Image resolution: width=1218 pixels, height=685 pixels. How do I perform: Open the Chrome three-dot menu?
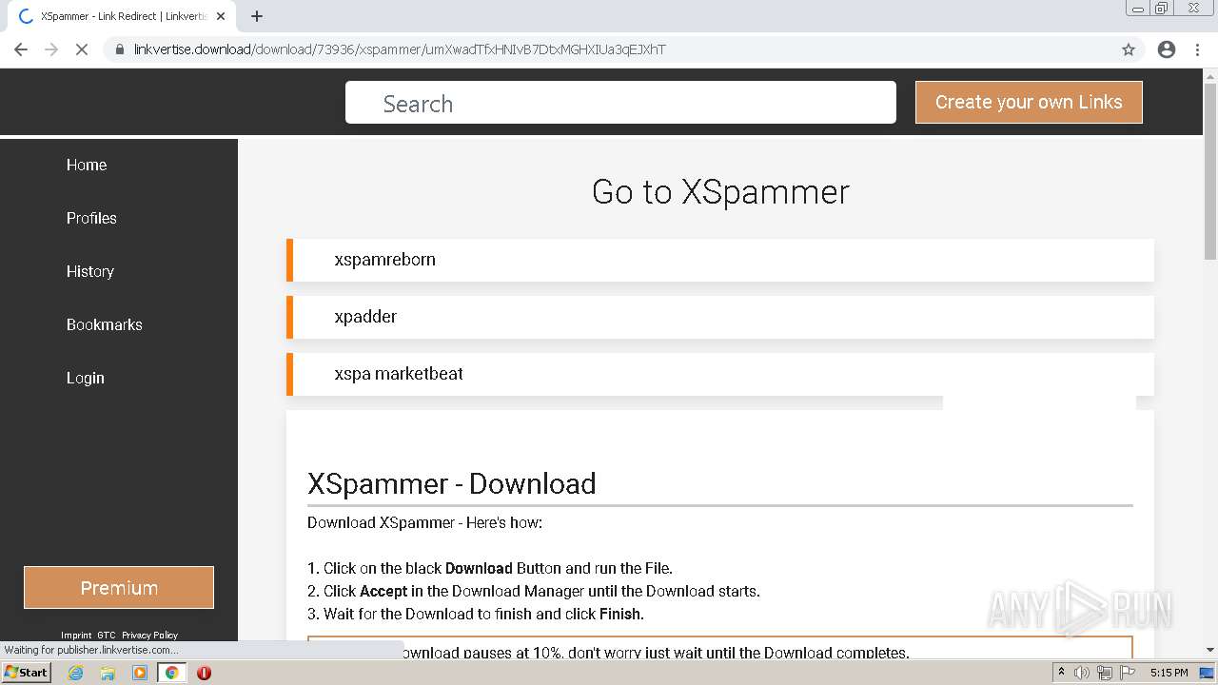(x=1197, y=49)
